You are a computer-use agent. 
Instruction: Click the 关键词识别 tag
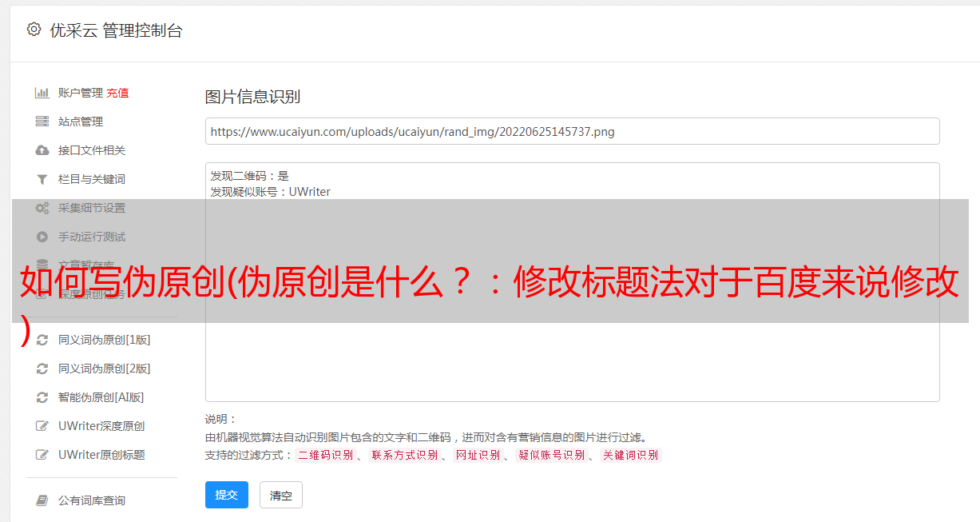(631, 455)
